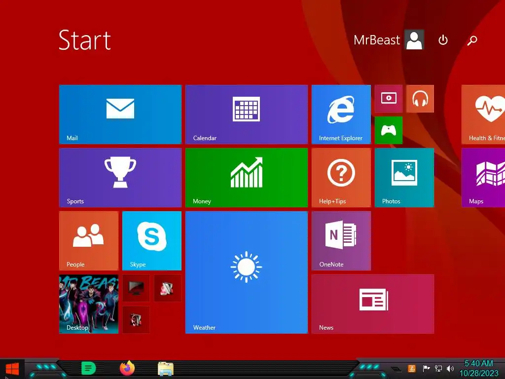505x379 pixels.
Task: Open the Music headphones tile
Action: (x=420, y=99)
